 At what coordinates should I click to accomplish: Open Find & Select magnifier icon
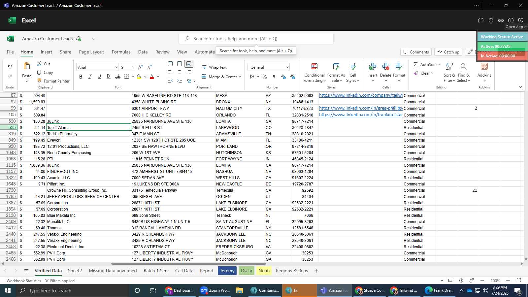(463, 67)
